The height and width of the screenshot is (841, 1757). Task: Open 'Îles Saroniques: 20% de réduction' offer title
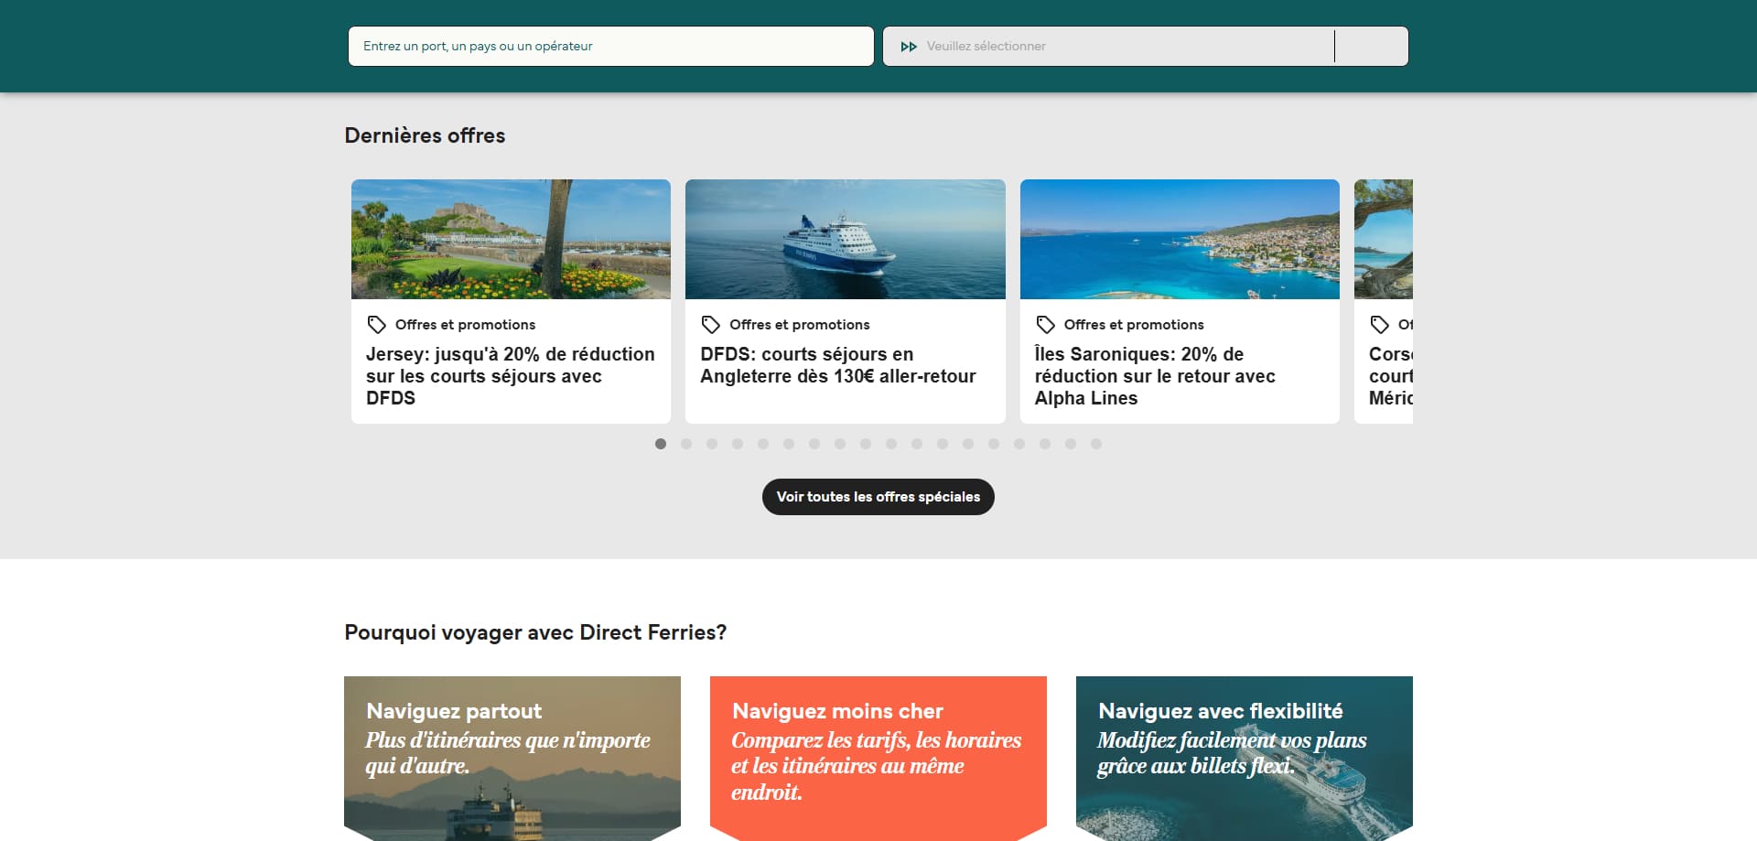pos(1155,376)
